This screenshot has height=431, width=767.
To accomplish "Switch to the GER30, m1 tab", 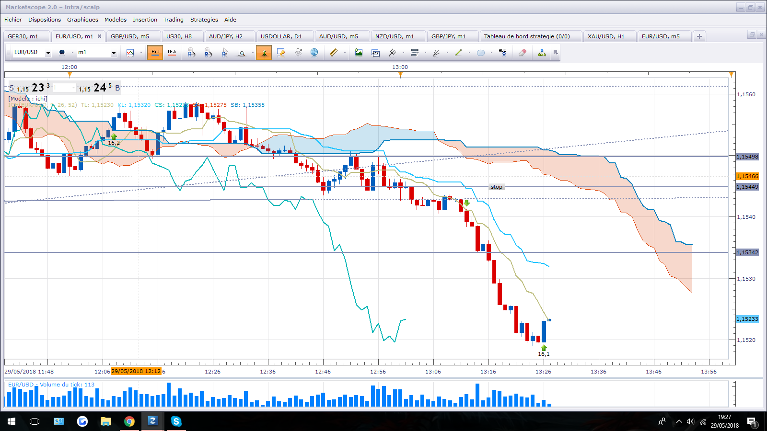I will pos(27,36).
